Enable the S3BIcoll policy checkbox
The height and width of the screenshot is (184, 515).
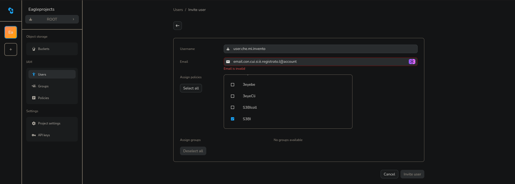(x=233, y=107)
